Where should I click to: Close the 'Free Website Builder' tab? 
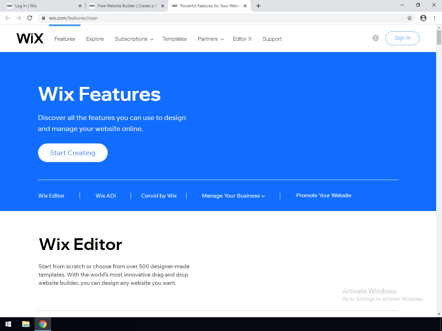tap(163, 6)
